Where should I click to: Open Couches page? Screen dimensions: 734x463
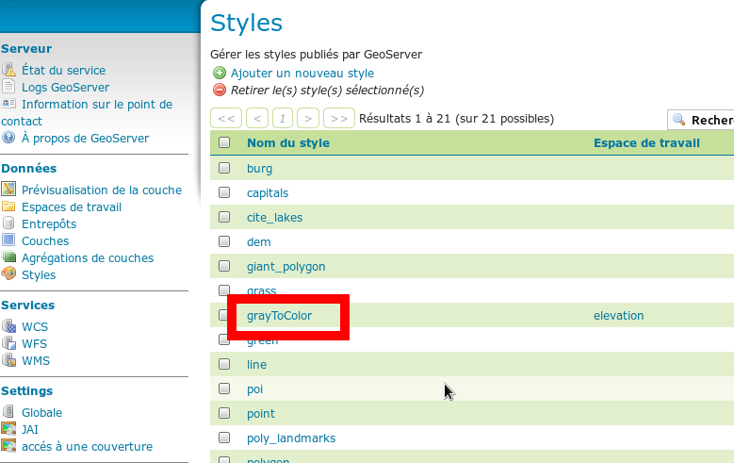[45, 240]
